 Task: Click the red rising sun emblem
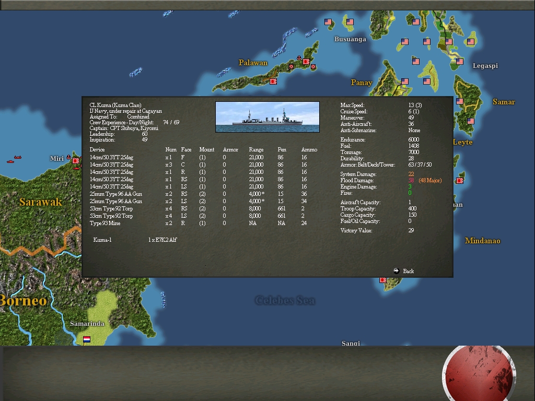click(479, 373)
